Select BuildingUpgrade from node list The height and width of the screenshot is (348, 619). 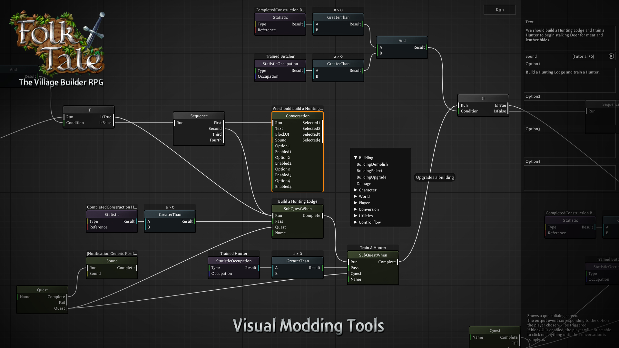click(x=371, y=177)
